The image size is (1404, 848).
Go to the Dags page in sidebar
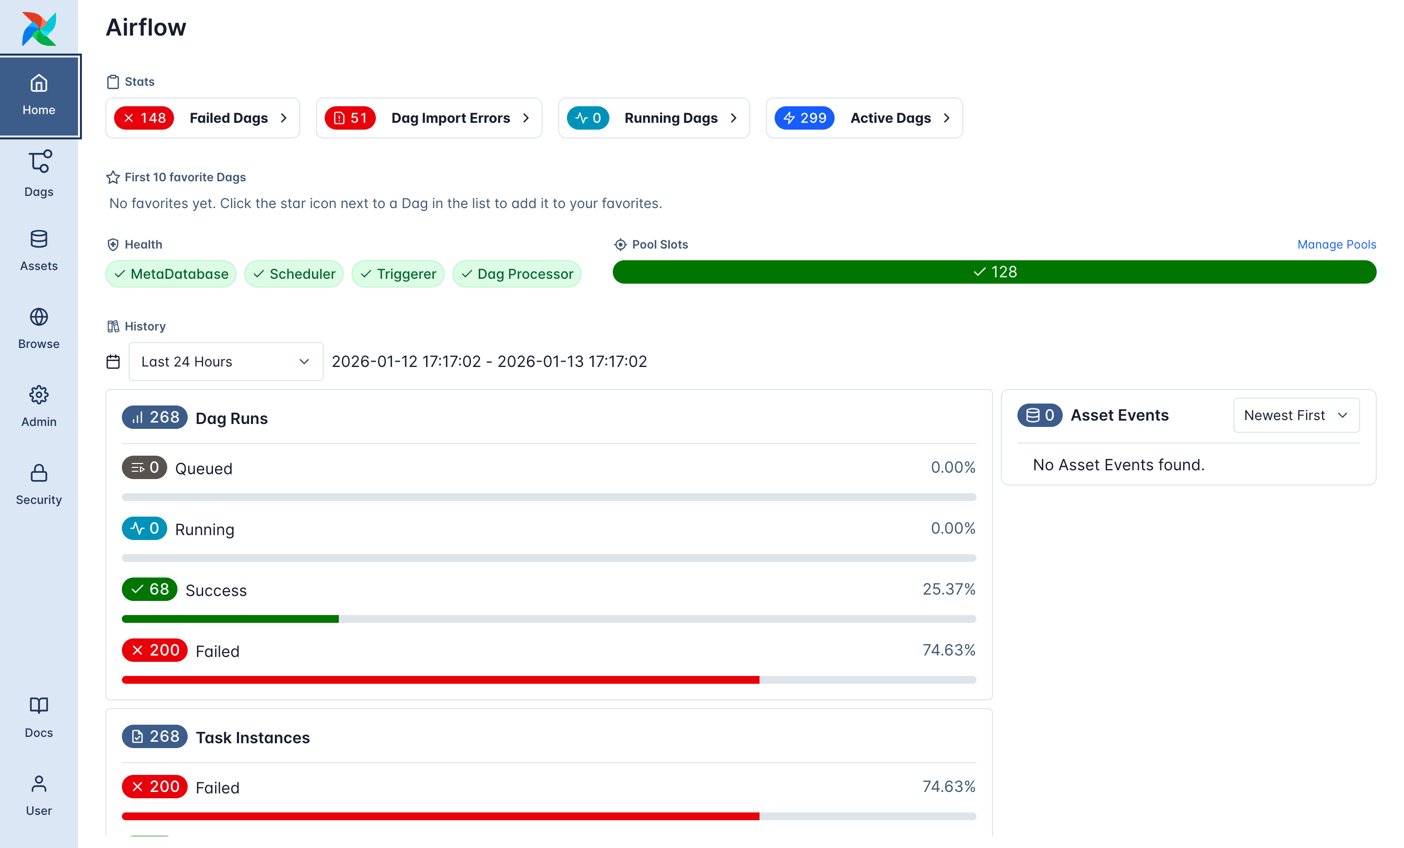(39, 173)
